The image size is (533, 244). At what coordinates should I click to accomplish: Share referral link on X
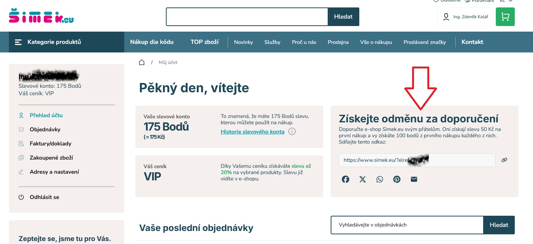click(x=363, y=179)
